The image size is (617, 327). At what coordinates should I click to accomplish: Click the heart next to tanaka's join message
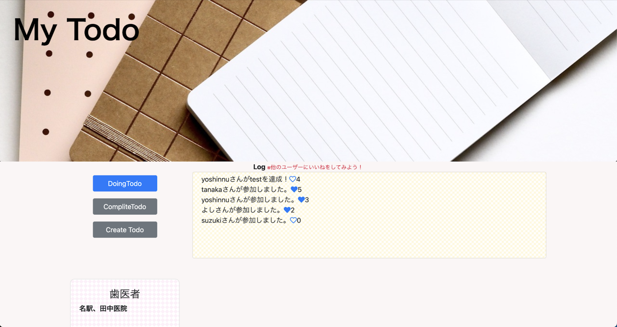pyautogui.click(x=294, y=190)
